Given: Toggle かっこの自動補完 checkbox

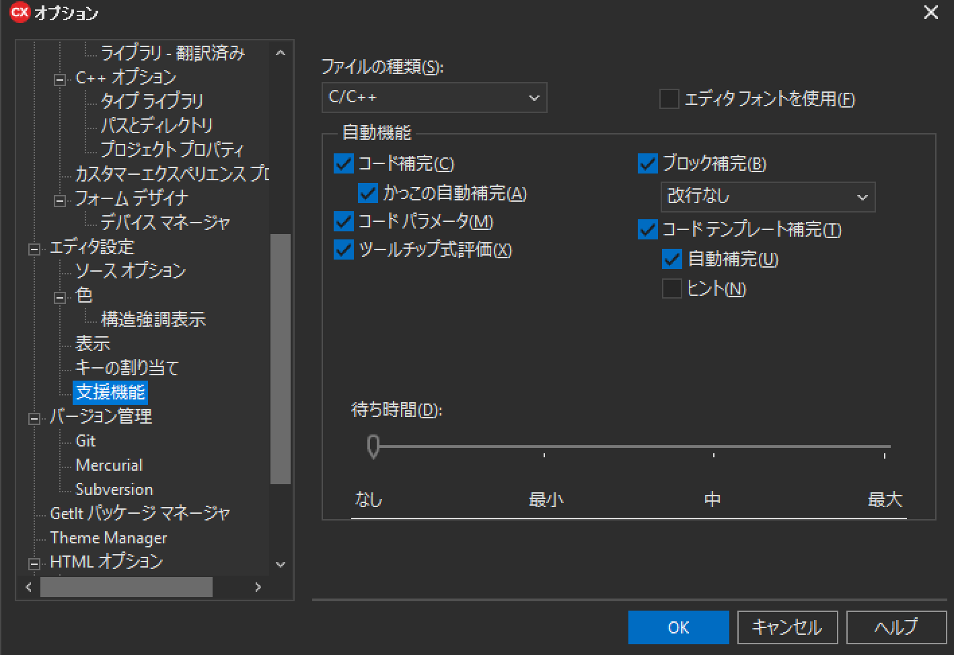Looking at the screenshot, I should pyautogui.click(x=368, y=194).
